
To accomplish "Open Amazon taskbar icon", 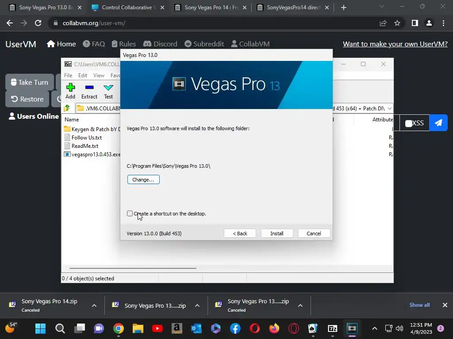I will (177, 328).
